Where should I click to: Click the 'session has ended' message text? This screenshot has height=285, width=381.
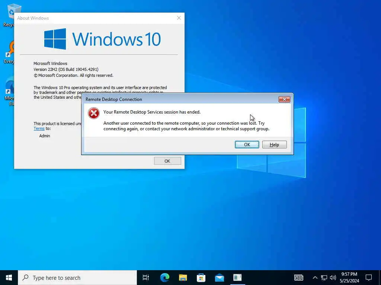(x=152, y=112)
